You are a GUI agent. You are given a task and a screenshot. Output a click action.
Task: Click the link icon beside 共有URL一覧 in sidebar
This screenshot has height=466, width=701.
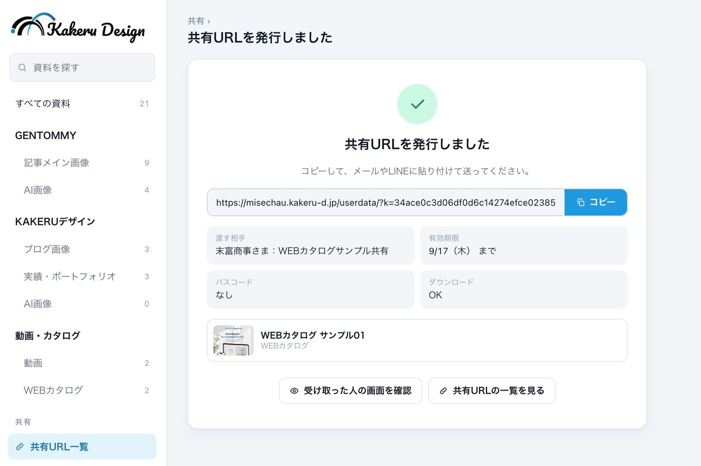pos(20,447)
